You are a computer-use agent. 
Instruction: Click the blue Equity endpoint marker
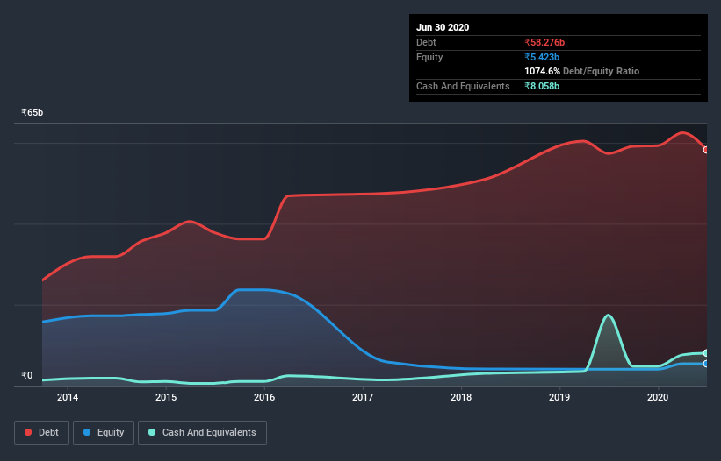point(705,364)
